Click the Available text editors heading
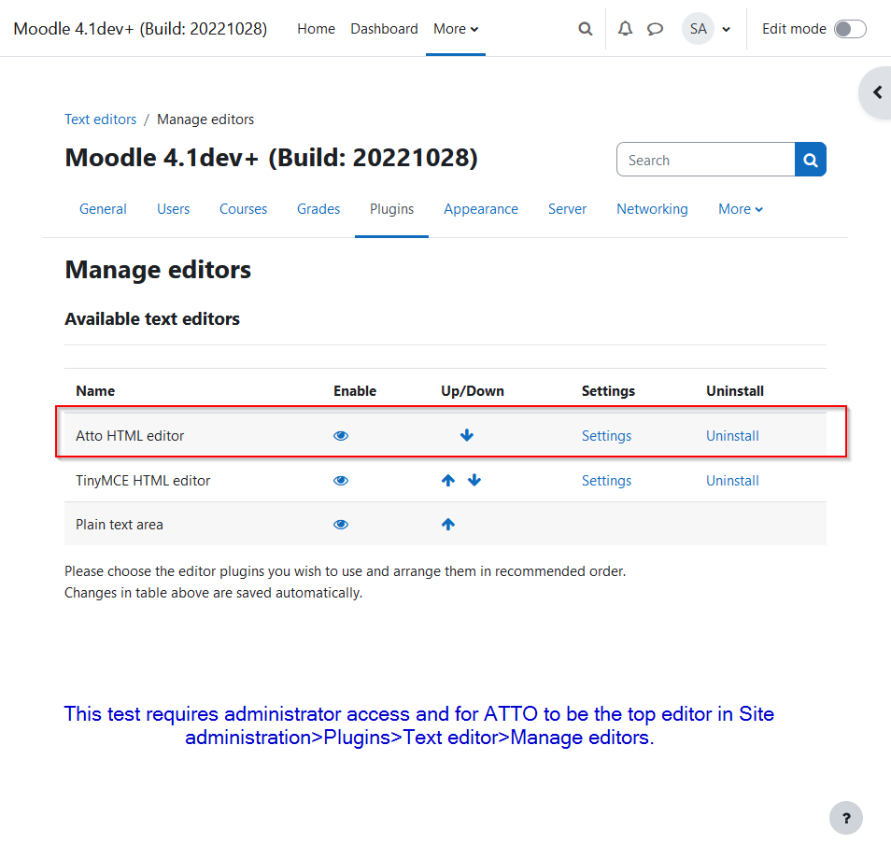This screenshot has width=891, height=858. tap(152, 318)
